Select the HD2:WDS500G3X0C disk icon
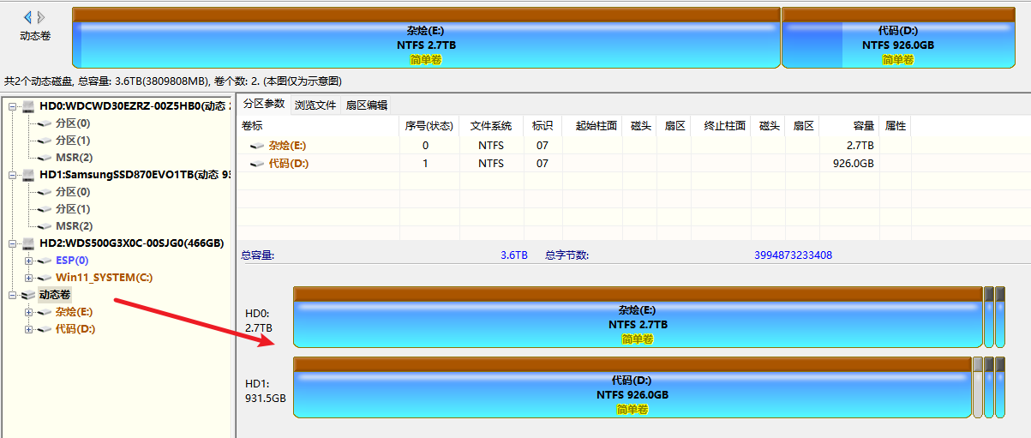The width and height of the screenshot is (1031, 438). pyautogui.click(x=28, y=243)
